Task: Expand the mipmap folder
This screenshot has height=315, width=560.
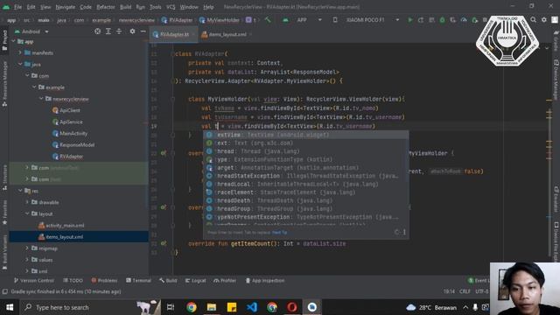Action: [x=27, y=248]
